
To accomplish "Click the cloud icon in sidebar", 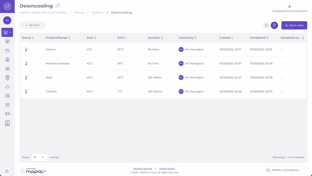I will pos(7,87).
